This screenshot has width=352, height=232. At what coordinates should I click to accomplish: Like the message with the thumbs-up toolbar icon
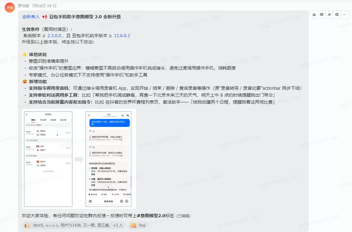click(314, 14)
